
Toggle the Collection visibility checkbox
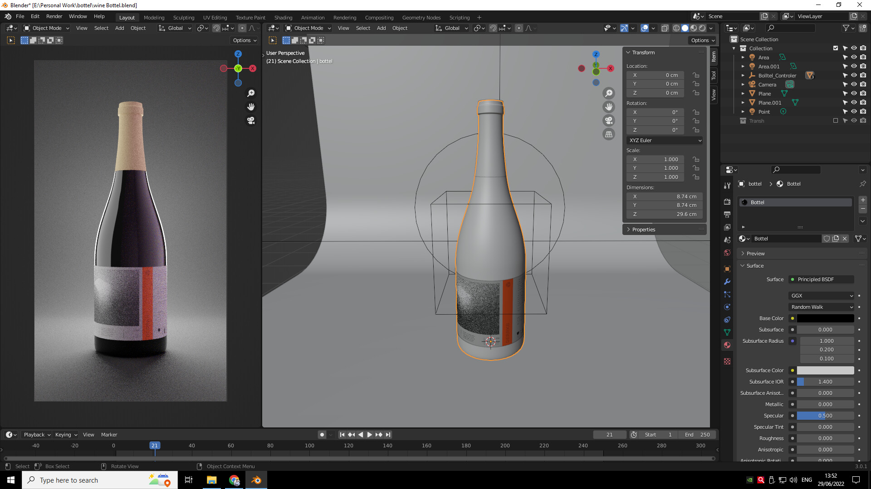pos(835,48)
